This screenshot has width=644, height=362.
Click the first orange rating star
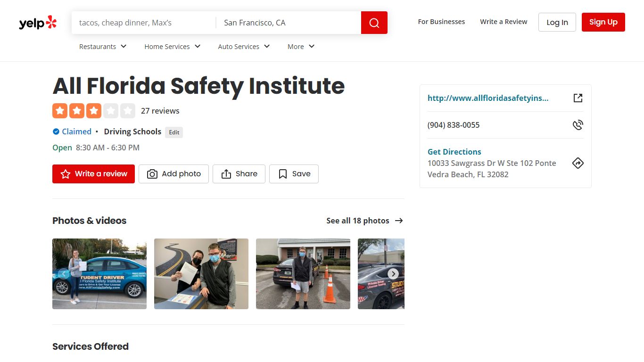60,111
